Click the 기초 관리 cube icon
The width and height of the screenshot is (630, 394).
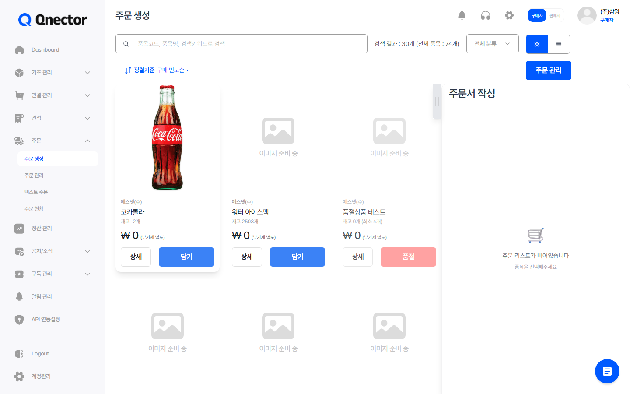click(x=19, y=73)
